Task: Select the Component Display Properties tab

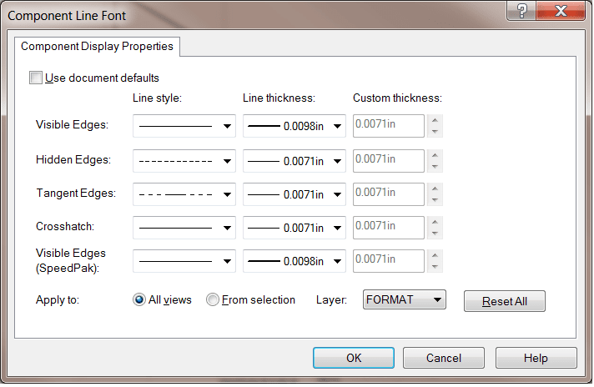Action: (97, 46)
